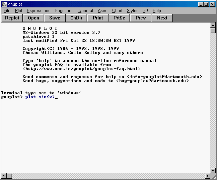This screenshot has width=217, height=180.
Task: Click 'Thomas Williams, Colin Kelley' line
Action: [83, 53]
